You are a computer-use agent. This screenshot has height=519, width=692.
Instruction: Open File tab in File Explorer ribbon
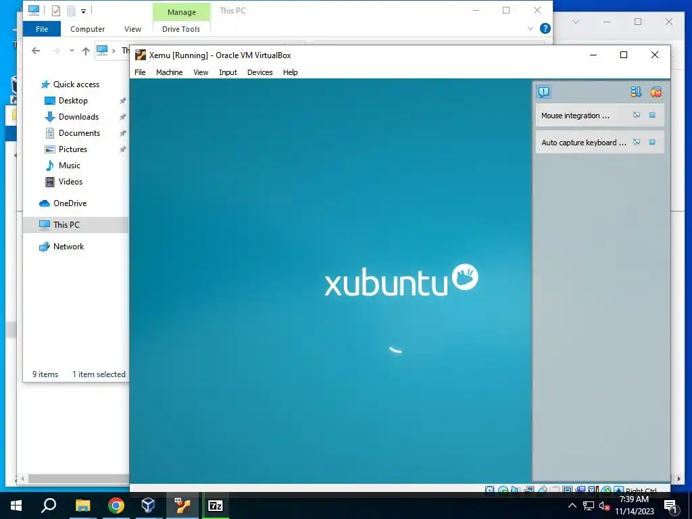(x=42, y=29)
